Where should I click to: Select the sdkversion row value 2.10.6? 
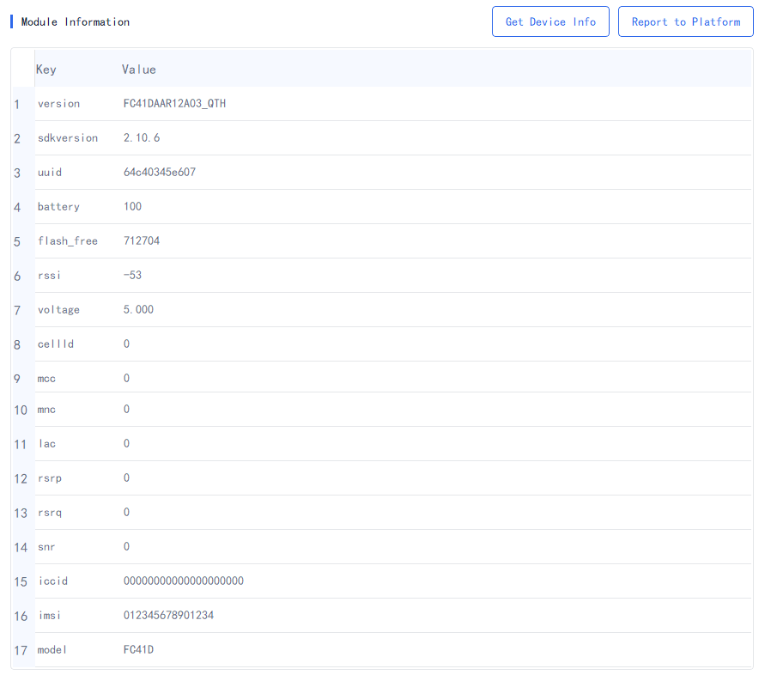142,138
